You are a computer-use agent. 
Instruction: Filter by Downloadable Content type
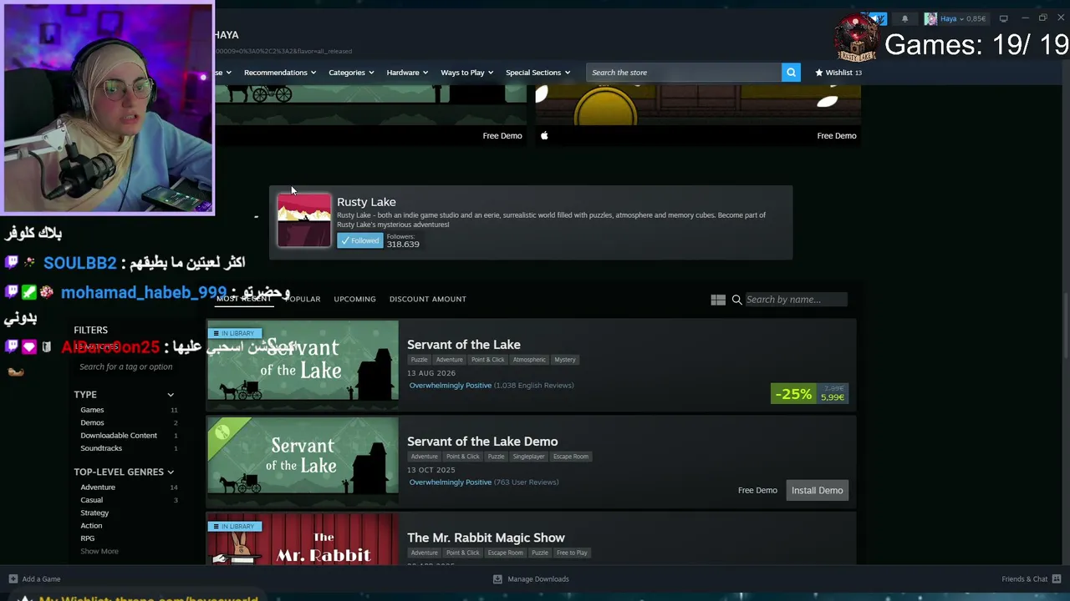pyautogui.click(x=119, y=436)
